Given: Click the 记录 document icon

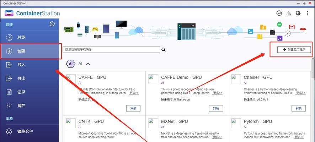Looking at the screenshot, I should click(9, 92).
